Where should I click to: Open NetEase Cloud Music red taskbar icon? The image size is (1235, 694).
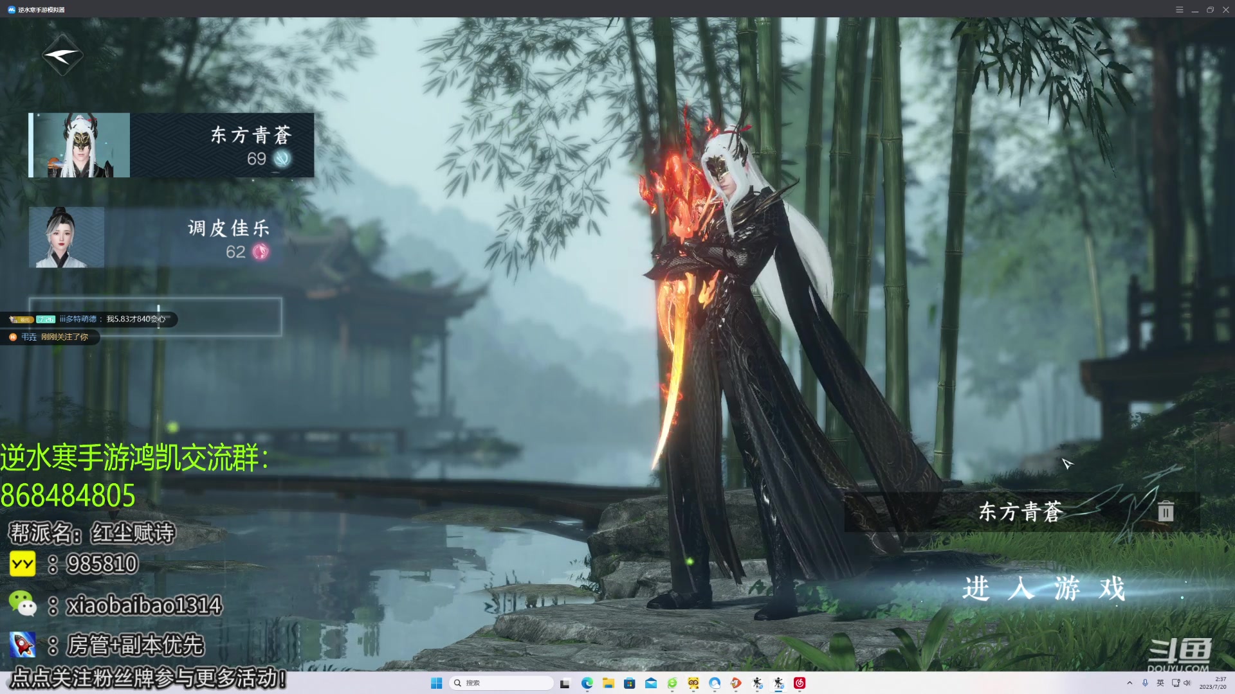coord(800,683)
